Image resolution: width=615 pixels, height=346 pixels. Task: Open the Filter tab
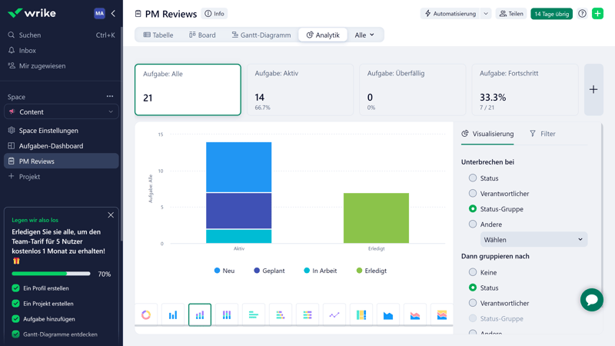point(542,134)
